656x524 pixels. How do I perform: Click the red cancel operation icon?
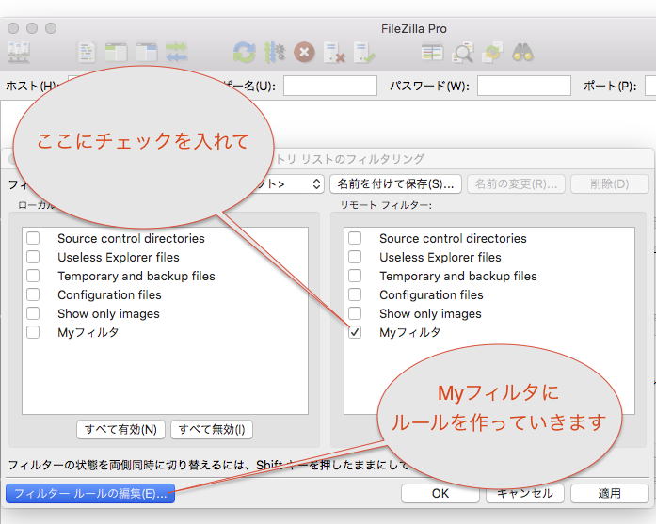point(304,53)
